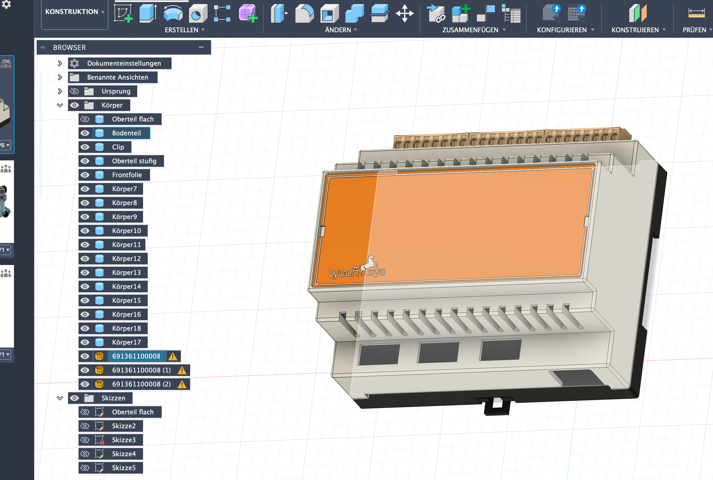Click the Create Form purple box icon
The image size is (713, 480).
click(x=248, y=13)
